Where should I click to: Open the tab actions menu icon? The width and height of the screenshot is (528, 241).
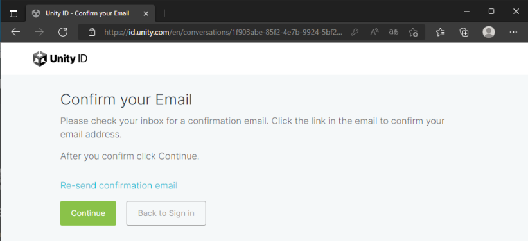point(13,13)
